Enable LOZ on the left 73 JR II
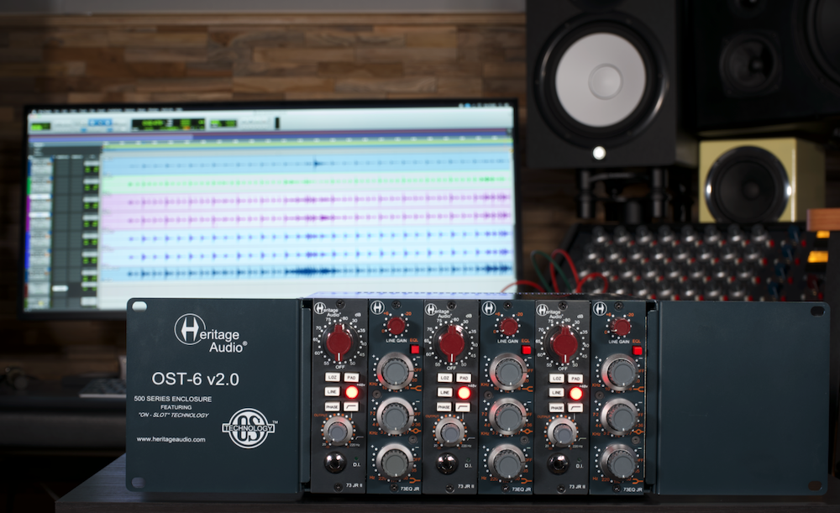The width and height of the screenshot is (840, 513). tap(332, 378)
